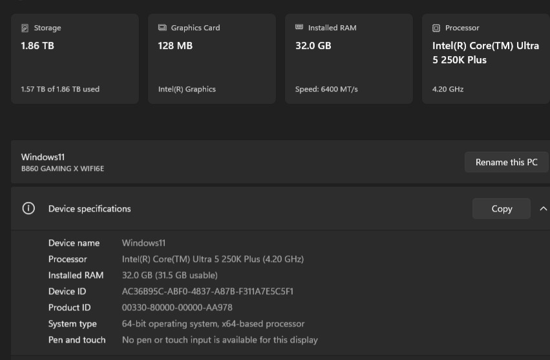550x360 pixels.
Task: Click the Device specifications info icon
Action: [28, 208]
